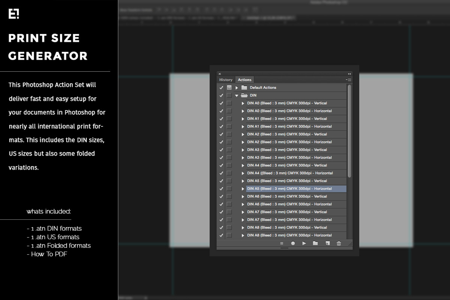
Task: Uncheck DIN A1 Horizontal action checkmark
Action: (x=221, y=126)
